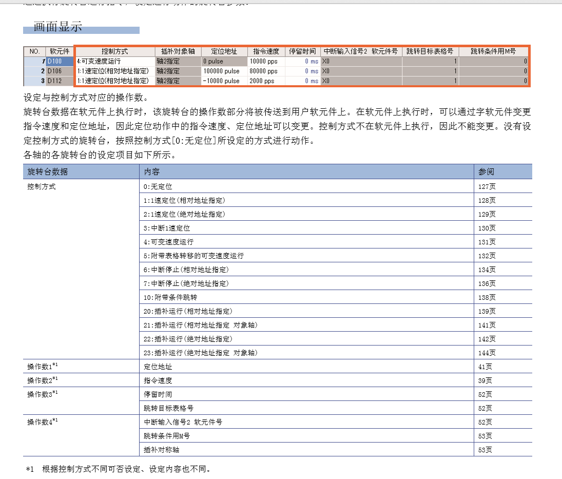Open the 131页 reference for 4:可变速度运行
Viewport: 562px width, 479px height.
pyautogui.click(x=487, y=242)
